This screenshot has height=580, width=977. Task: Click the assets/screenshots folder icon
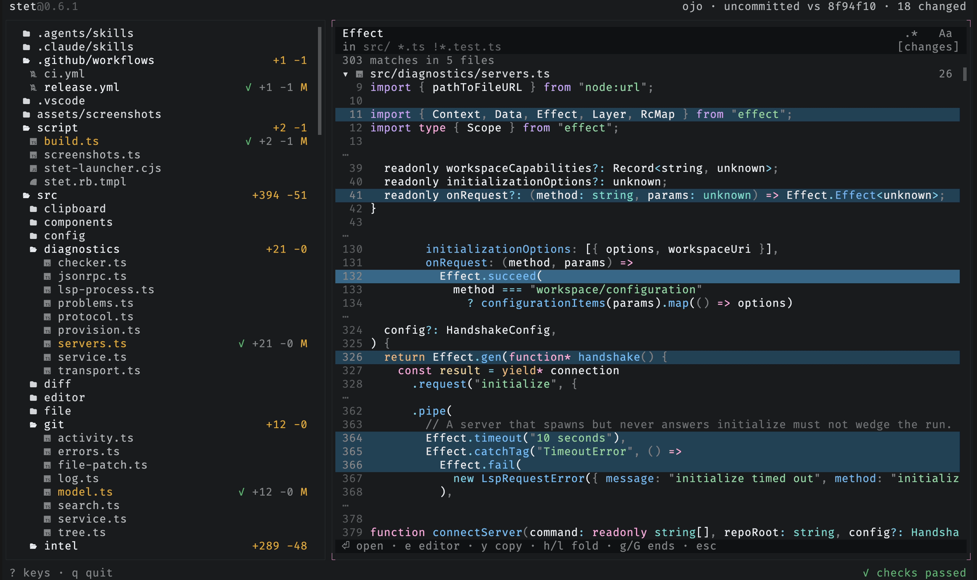(26, 114)
